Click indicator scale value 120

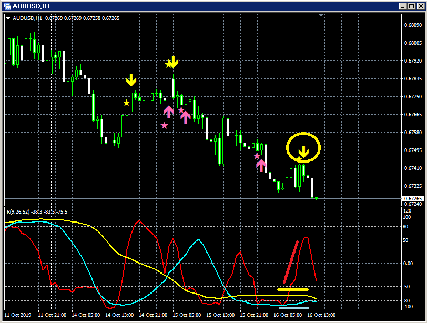tap(407, 211)
